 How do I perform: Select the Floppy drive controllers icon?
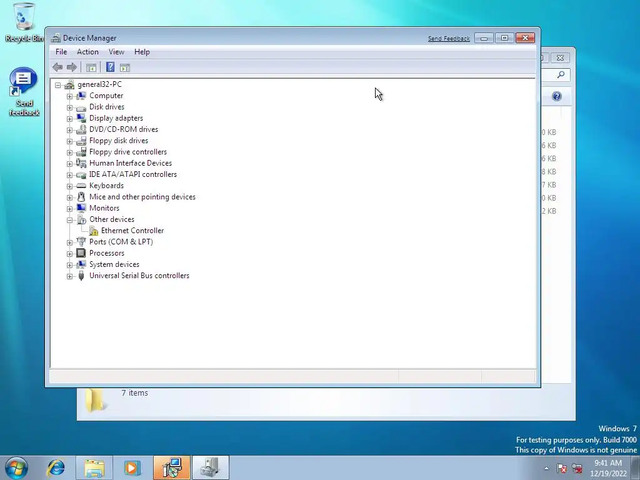pos(81,152)
